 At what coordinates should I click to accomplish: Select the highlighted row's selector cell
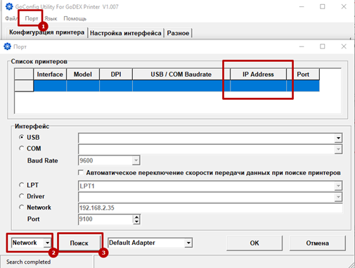[24, 86]
